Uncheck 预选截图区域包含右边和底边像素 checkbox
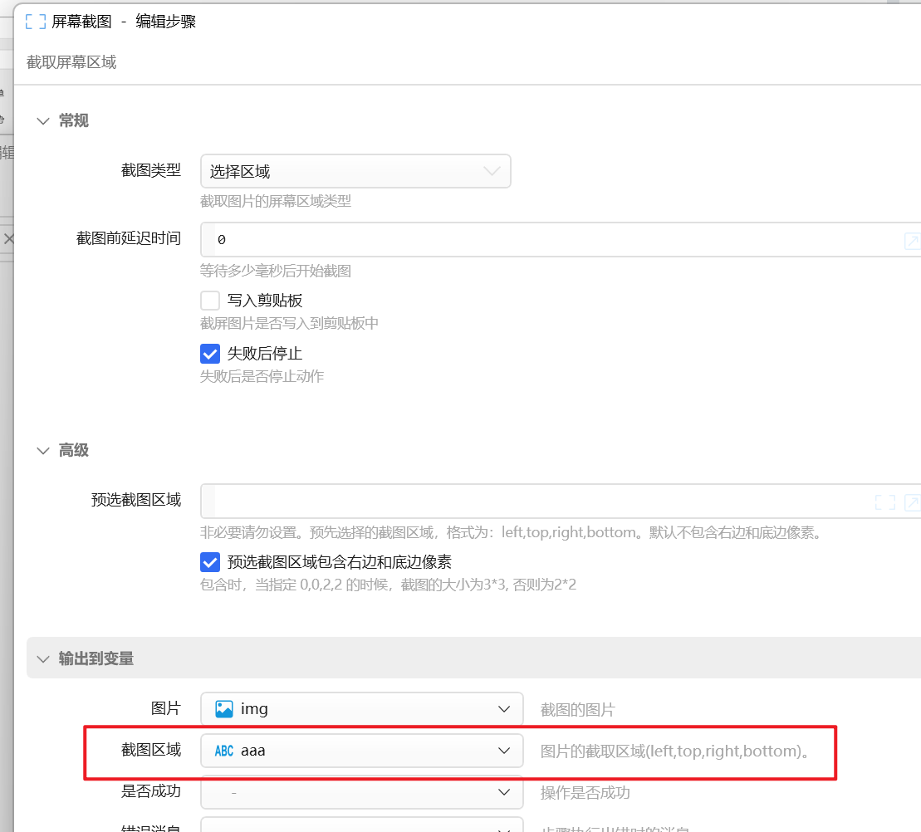The width and height of the screenshot is (921, 832). pyautogui.click(x=210, y=562)
